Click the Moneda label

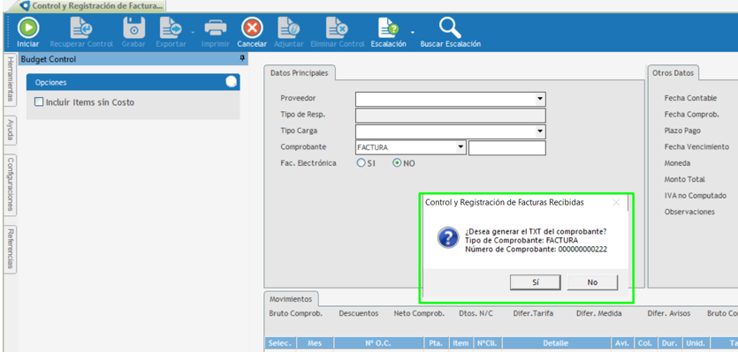pyautogui.click(x=677, y=163)
